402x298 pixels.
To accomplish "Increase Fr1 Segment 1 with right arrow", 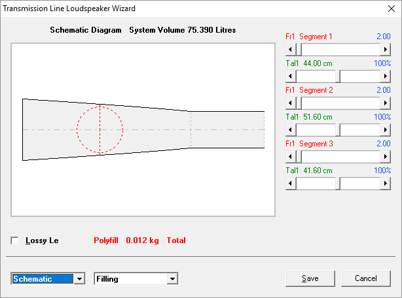I will (386, 50).
